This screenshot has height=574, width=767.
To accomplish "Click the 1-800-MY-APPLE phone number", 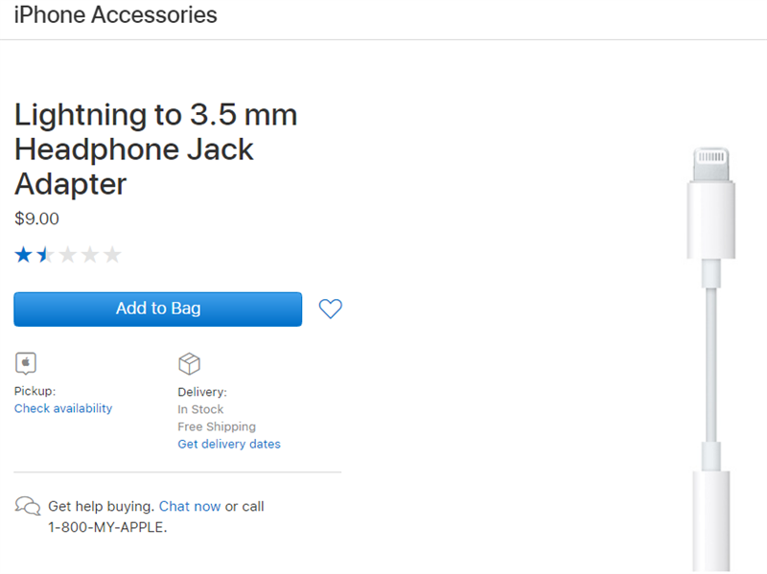I will (x=106, y=527).
